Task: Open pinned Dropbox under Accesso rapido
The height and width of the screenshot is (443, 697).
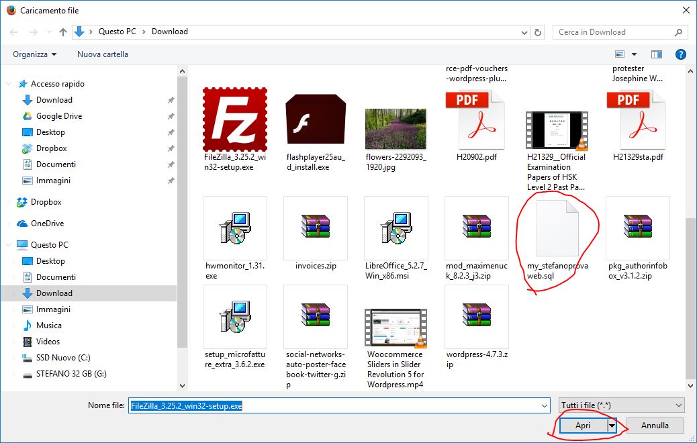Action: [51, 148]
